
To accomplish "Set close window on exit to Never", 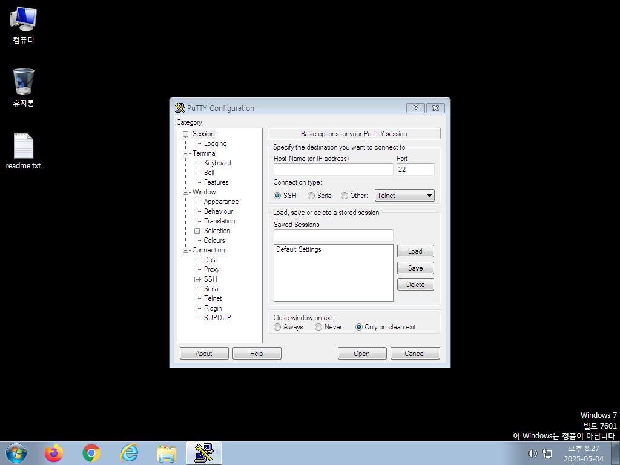I will [329, 327].
